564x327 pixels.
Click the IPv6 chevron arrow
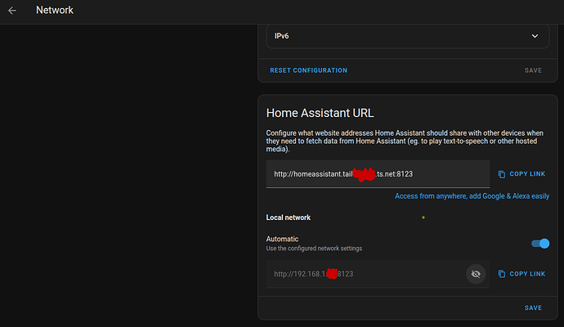coord(535,36)
